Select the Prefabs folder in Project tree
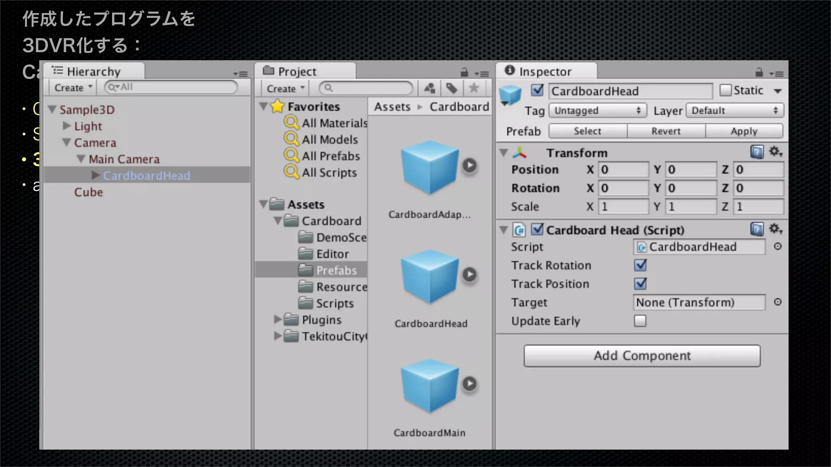Image resolution: width=831 pixels, height=467 pixels. pos(336,270)
